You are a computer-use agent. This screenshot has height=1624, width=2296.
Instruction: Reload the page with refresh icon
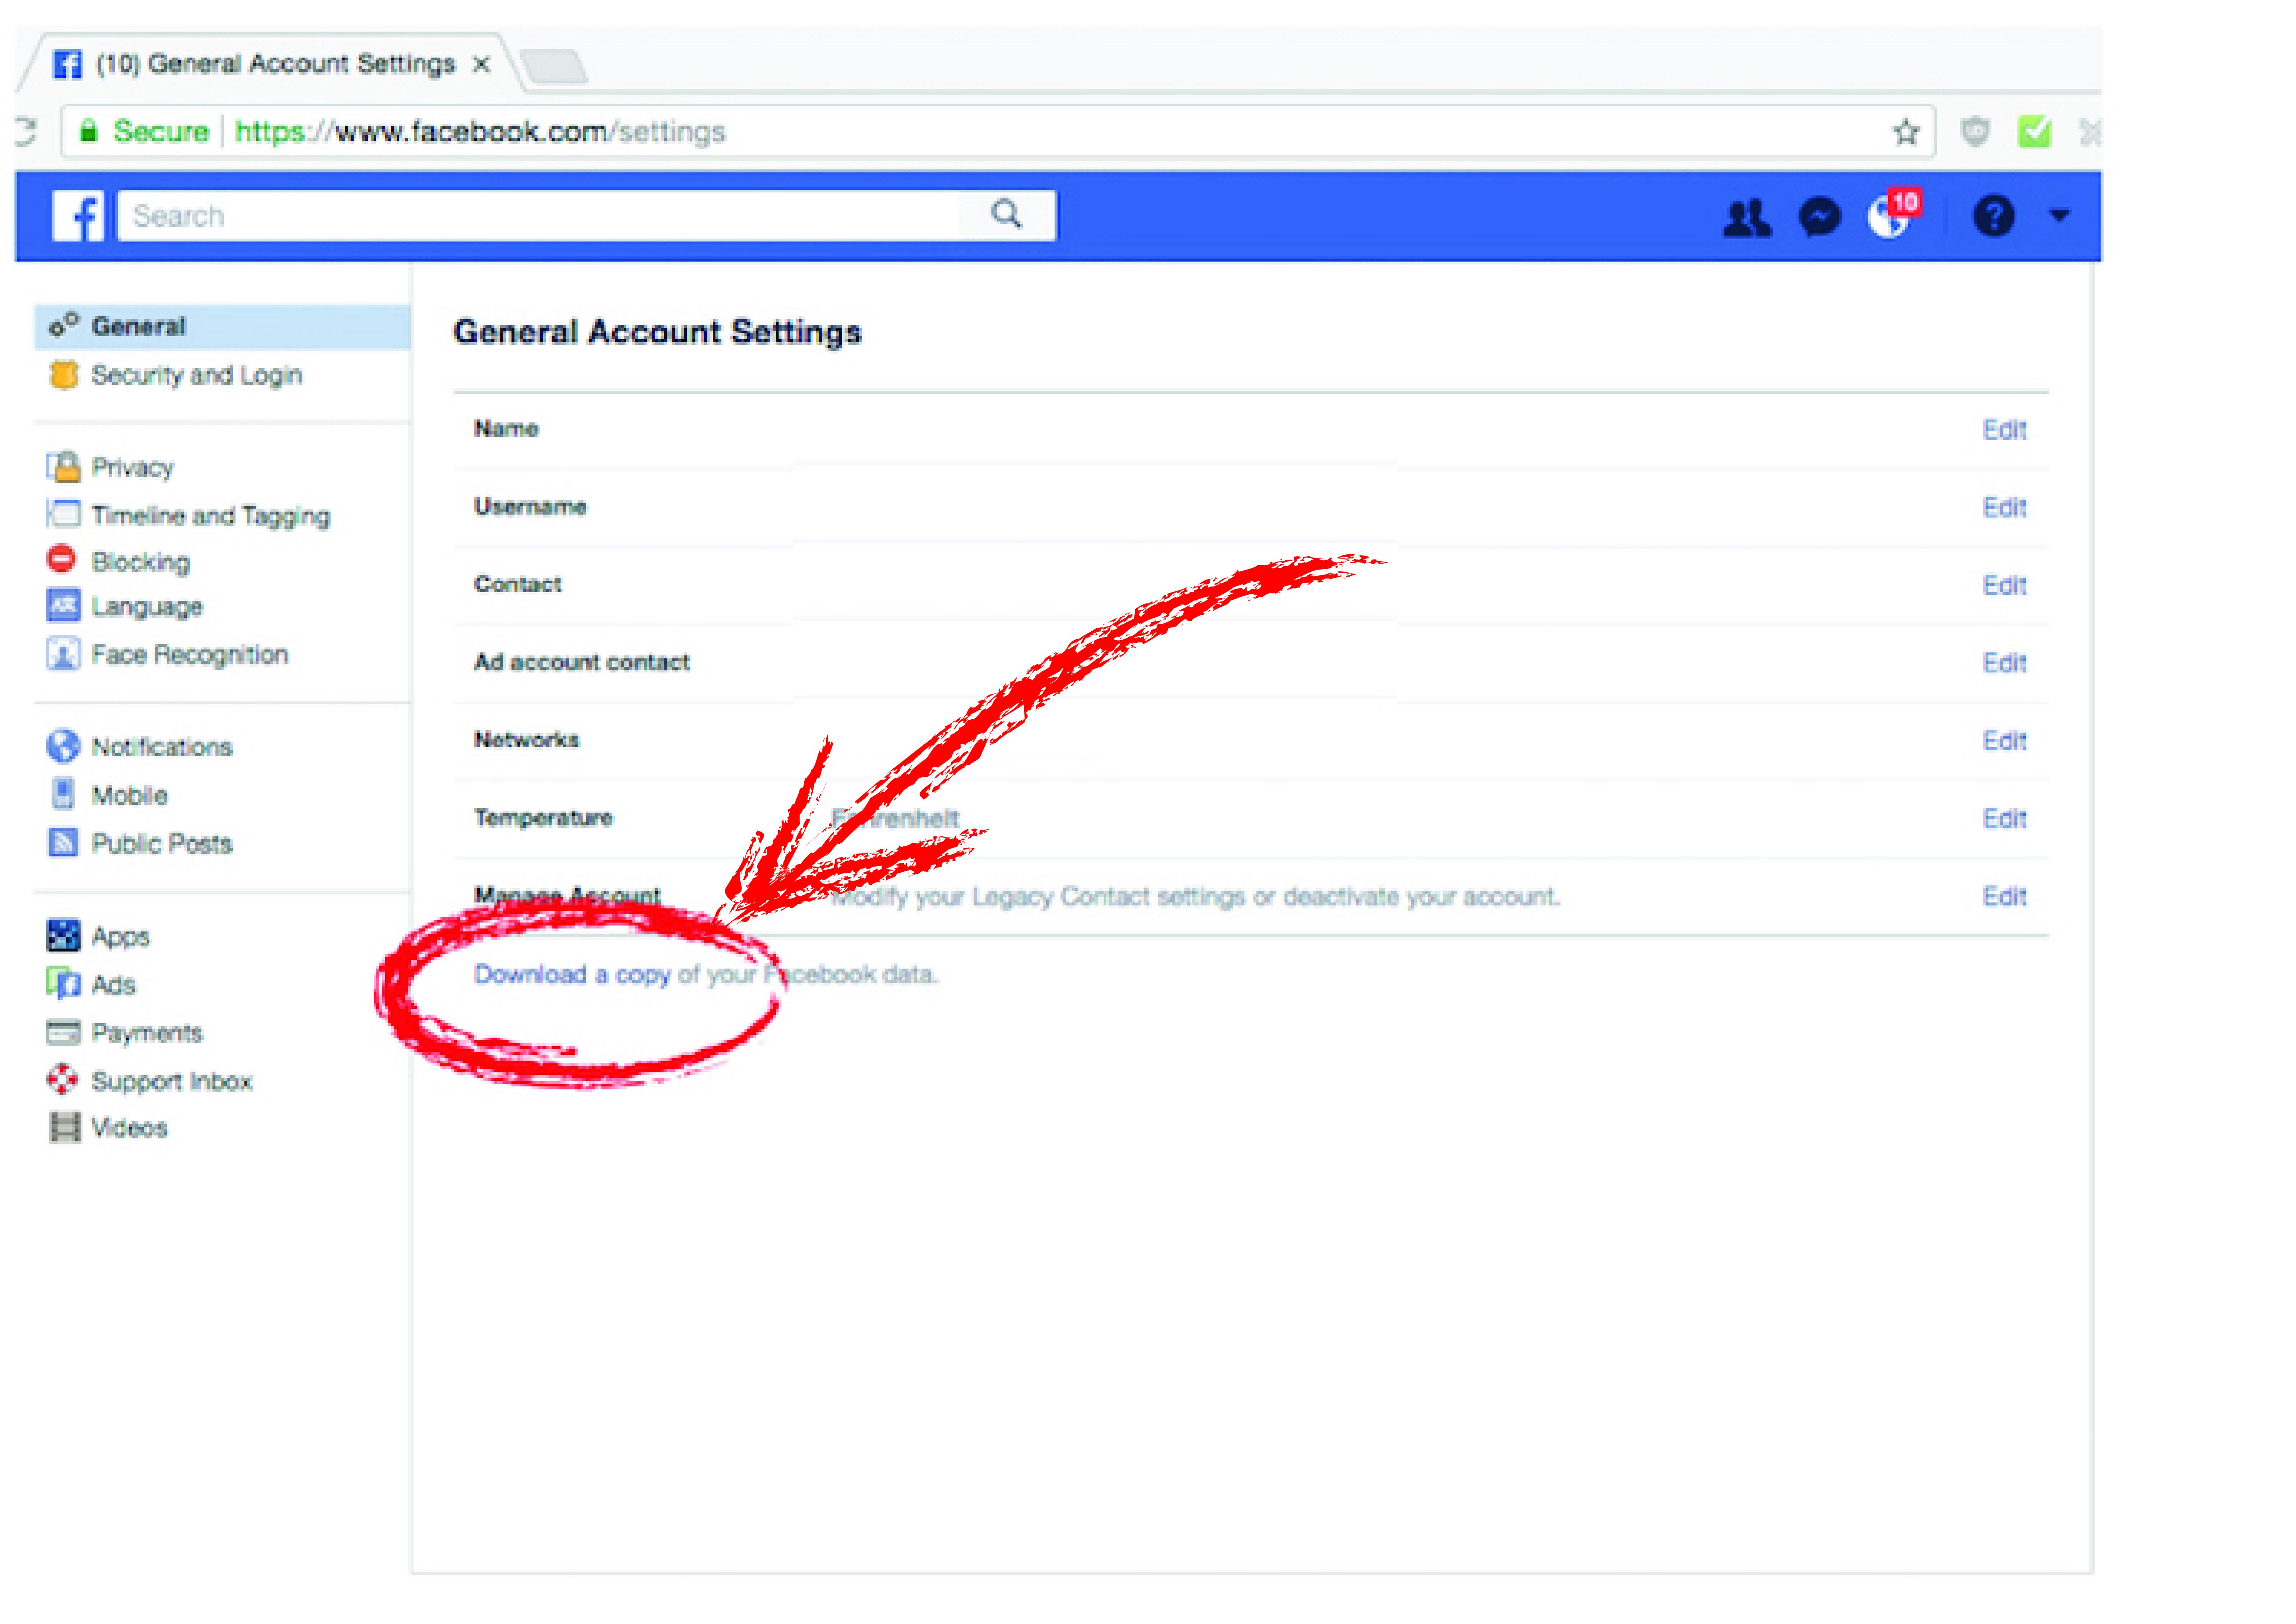click(x=25, y=132)
